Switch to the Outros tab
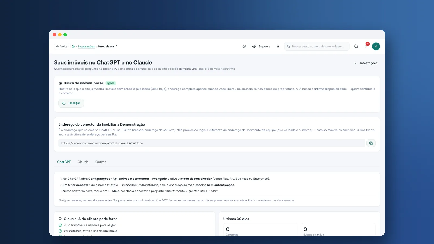The height and width of the screenshot is (244, 434). click(x=101, y=162)
